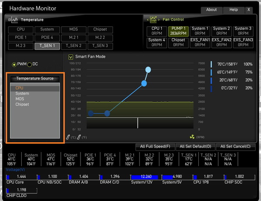Click the RPM fan icon
The width and height of the screenshot is (261, 201).
(193, 137)
